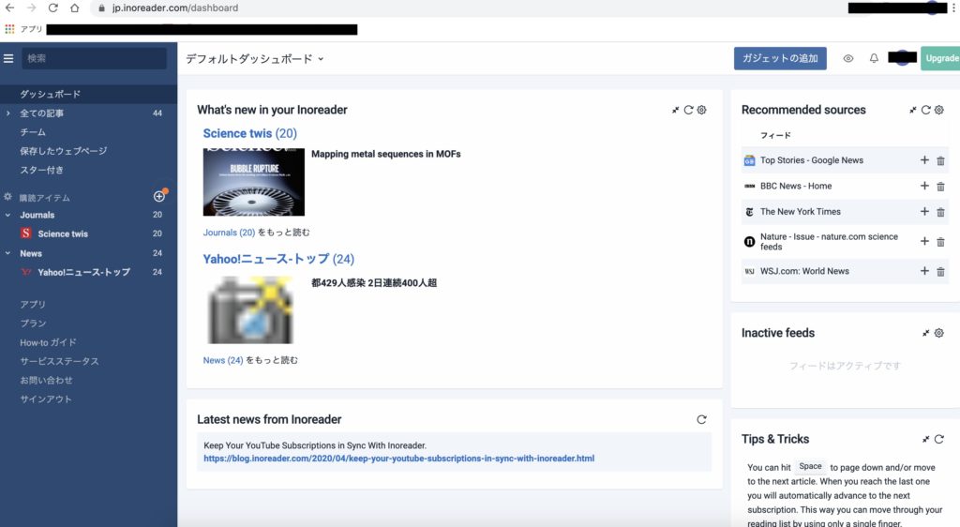
Task: Open お問い合わせ in sidebar
Action: tap(46, 380)
